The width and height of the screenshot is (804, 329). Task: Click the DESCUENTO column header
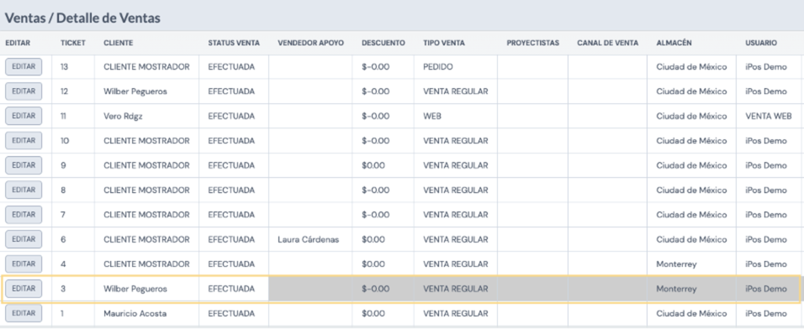point(383,43)
